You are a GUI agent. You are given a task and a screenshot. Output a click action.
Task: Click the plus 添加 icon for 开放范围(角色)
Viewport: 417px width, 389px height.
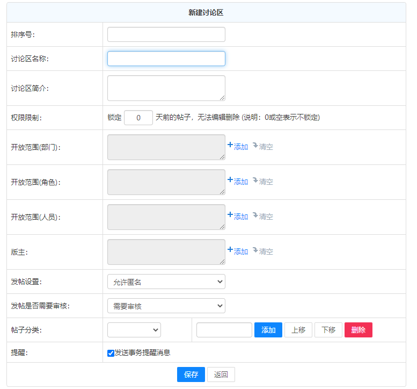(x=230, y=180)
